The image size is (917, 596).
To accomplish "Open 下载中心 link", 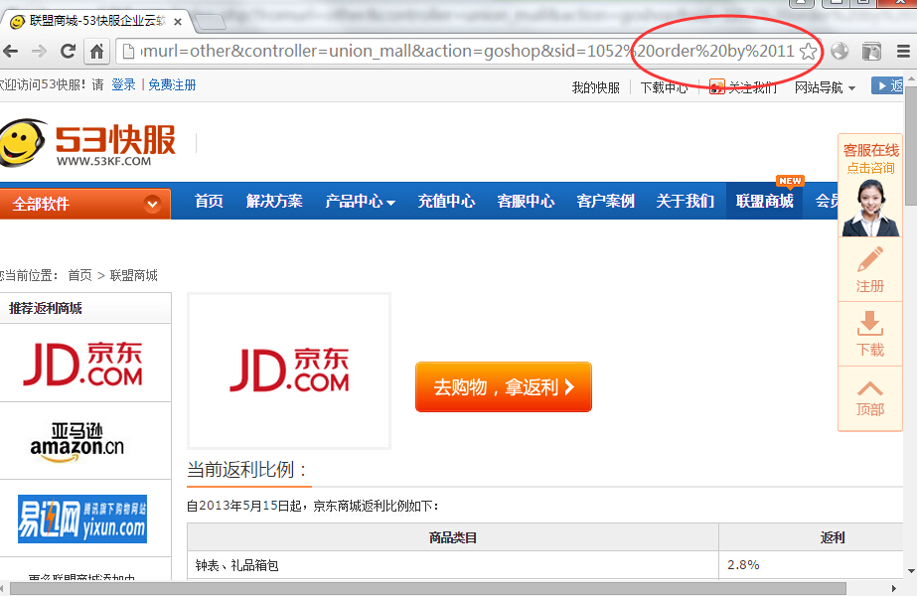I will click(664, 87).
